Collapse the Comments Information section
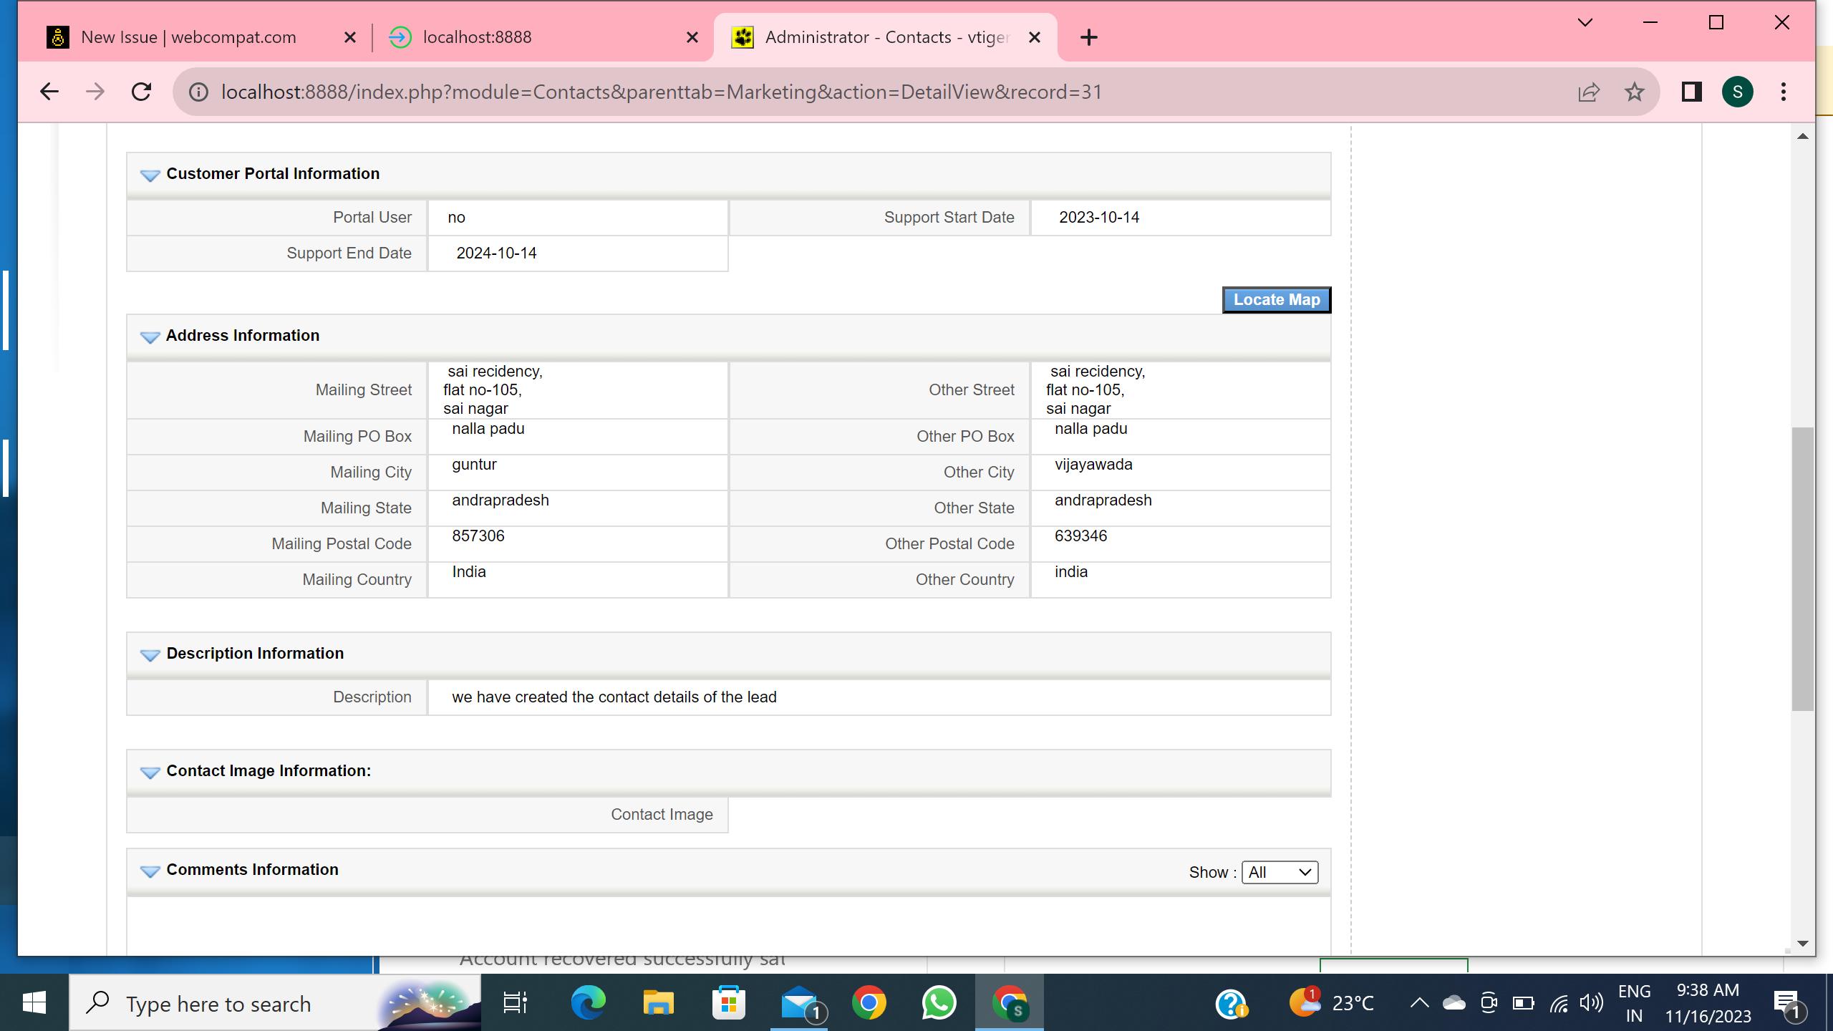 pyautogui.click(x=150, y=871)
